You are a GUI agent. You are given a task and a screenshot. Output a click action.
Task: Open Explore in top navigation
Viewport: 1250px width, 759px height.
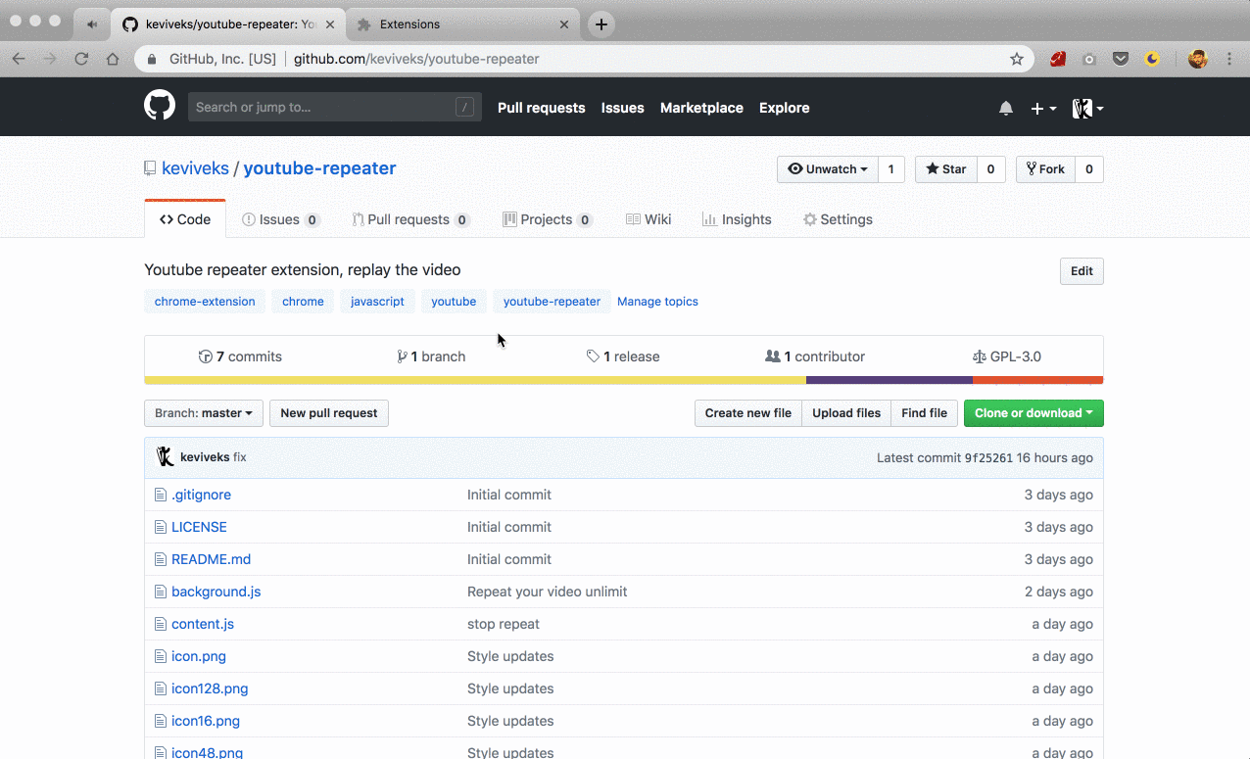pyautogui.click(x=784, y=108)
